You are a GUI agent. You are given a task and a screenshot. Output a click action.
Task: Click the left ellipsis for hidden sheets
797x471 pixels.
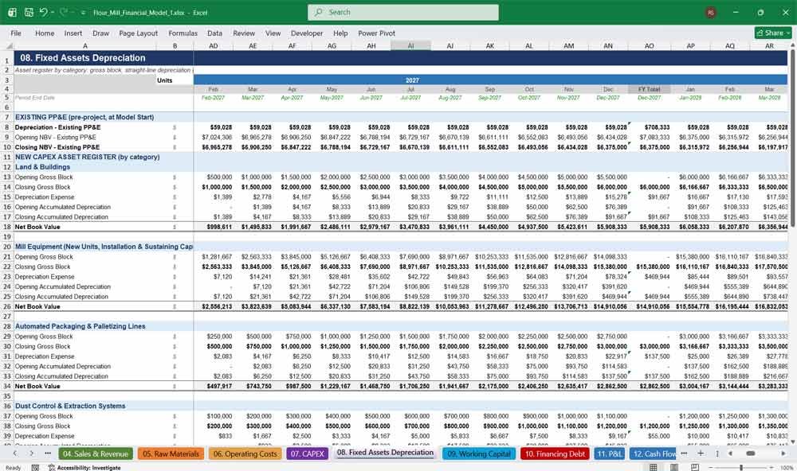48,453
